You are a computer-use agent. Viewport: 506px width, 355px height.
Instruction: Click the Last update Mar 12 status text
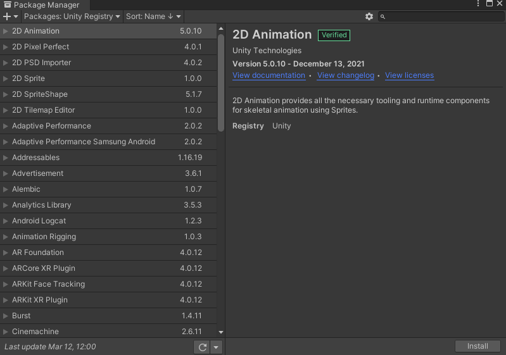pyautogui.click(x=50, y=347)
